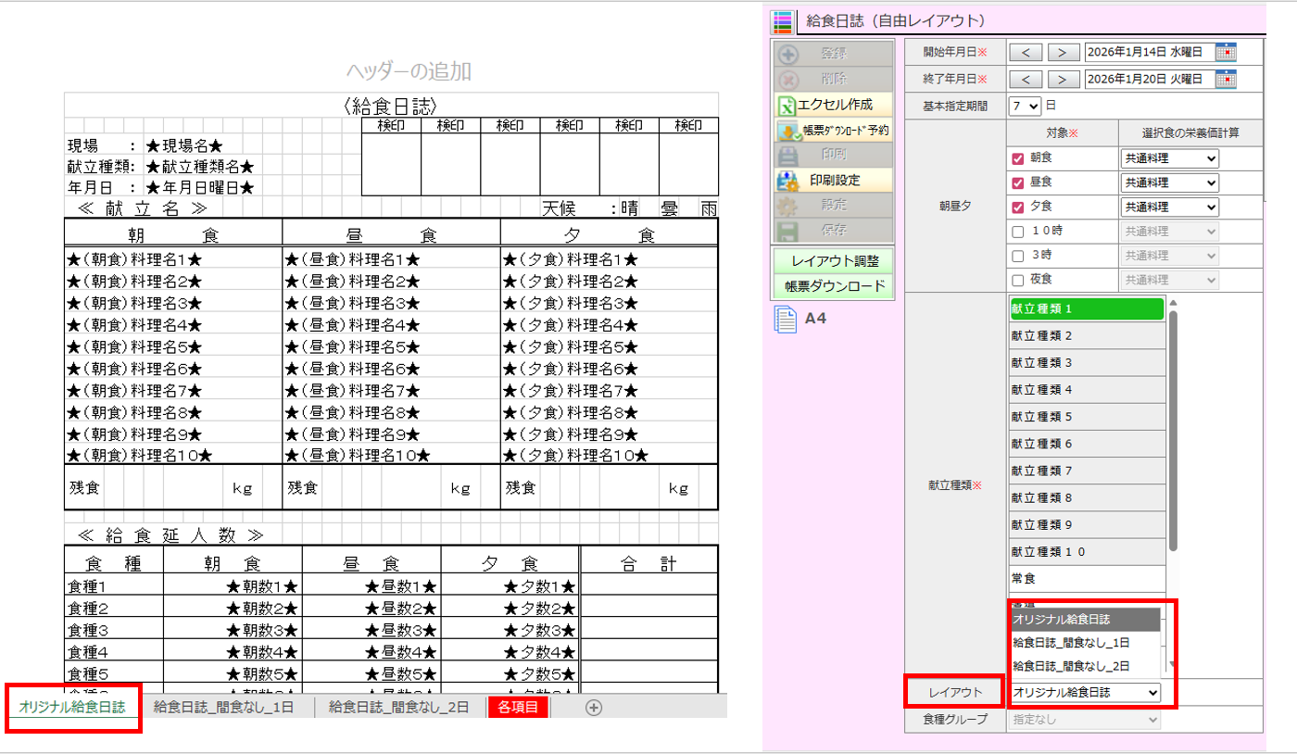This screenshot has width=1297, height=754.
Task: Enable the 10時 snack checkbox
Action: pyautogui.click(x=1017, y=232)
